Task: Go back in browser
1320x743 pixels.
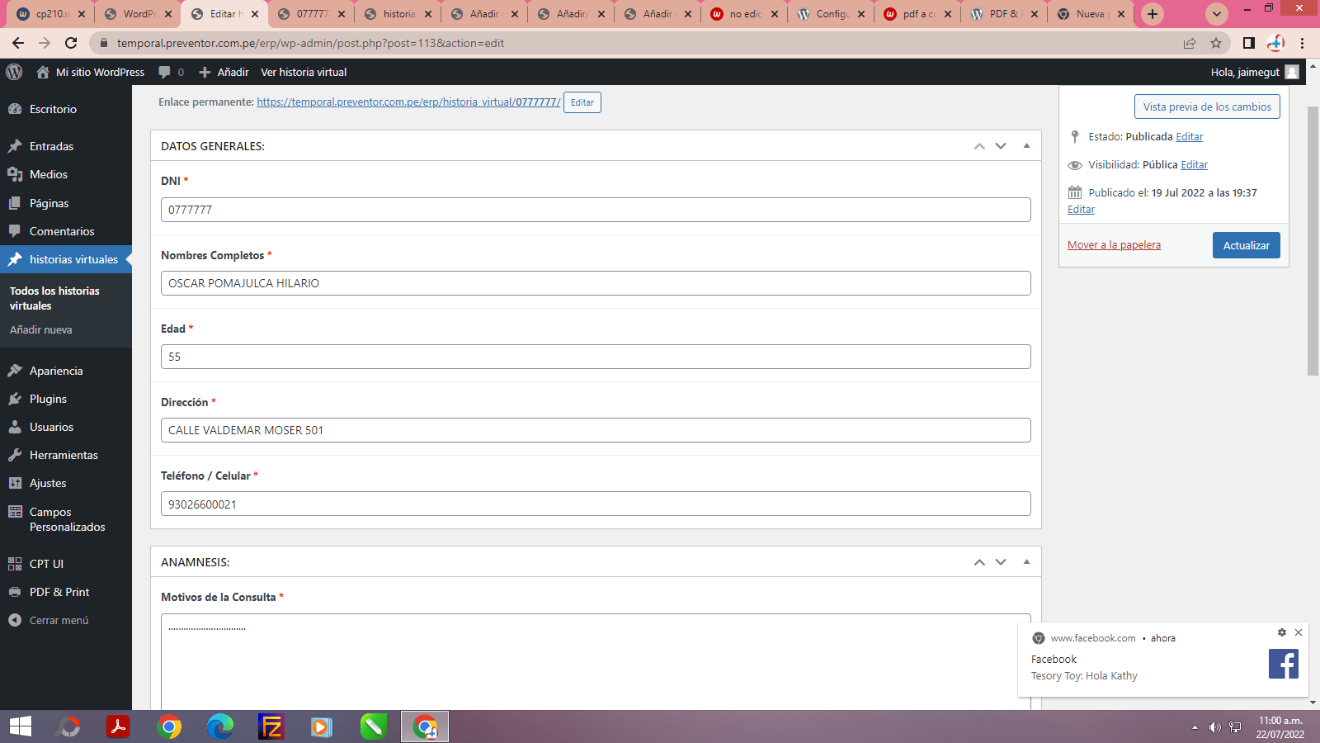Action: 18,43
